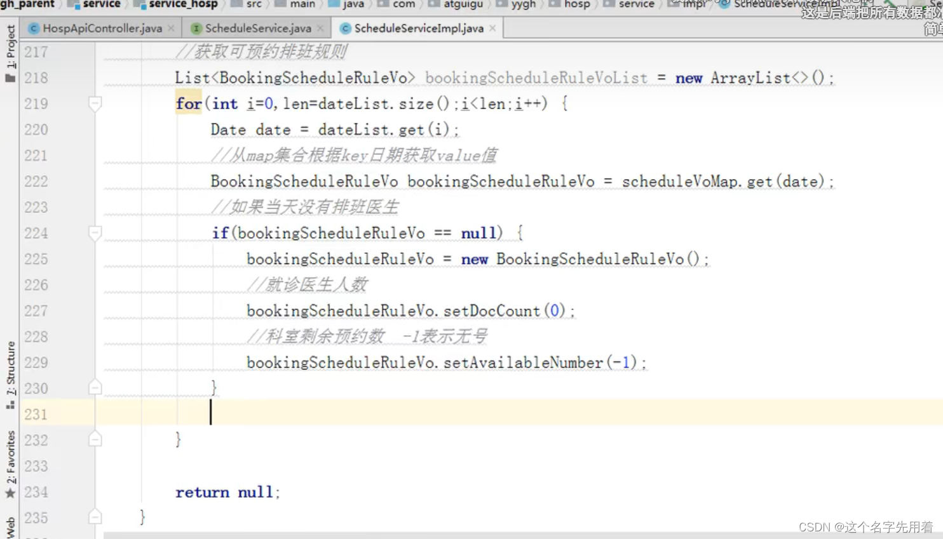
Task: Click the java breadcrumb folder
Action: click(x=346, y=4)
